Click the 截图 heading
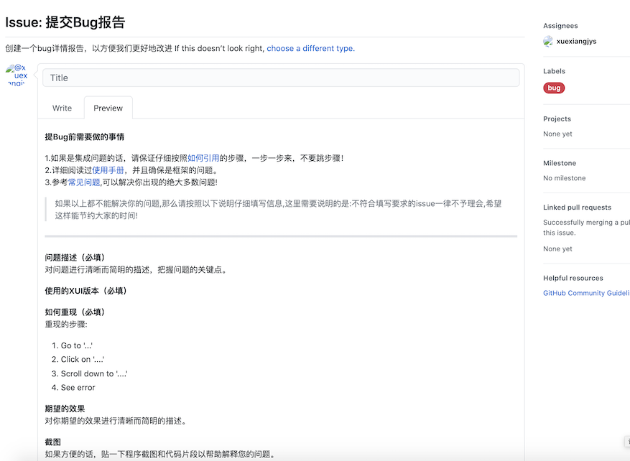Image resolution: width=630 pixels, height=461 pixels. point(52,442)
